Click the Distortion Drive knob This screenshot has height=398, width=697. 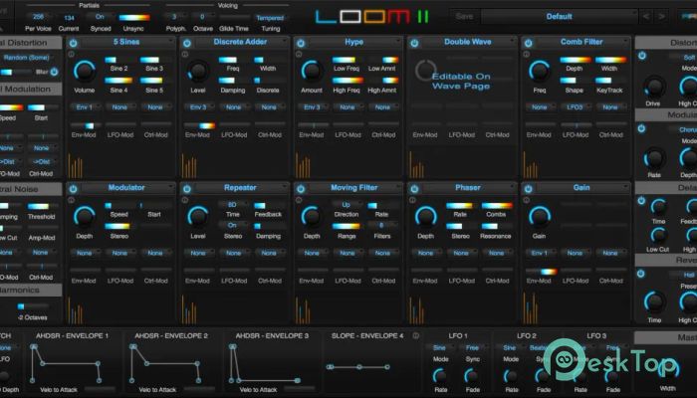(654, 87)
